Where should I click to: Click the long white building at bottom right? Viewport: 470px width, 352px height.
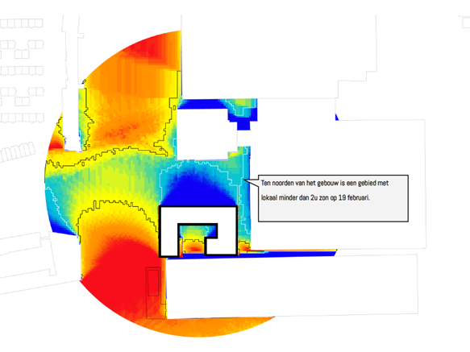[292, 287]
